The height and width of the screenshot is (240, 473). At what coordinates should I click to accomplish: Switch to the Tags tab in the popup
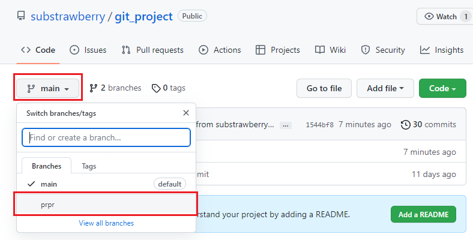(x=89, y=166)
